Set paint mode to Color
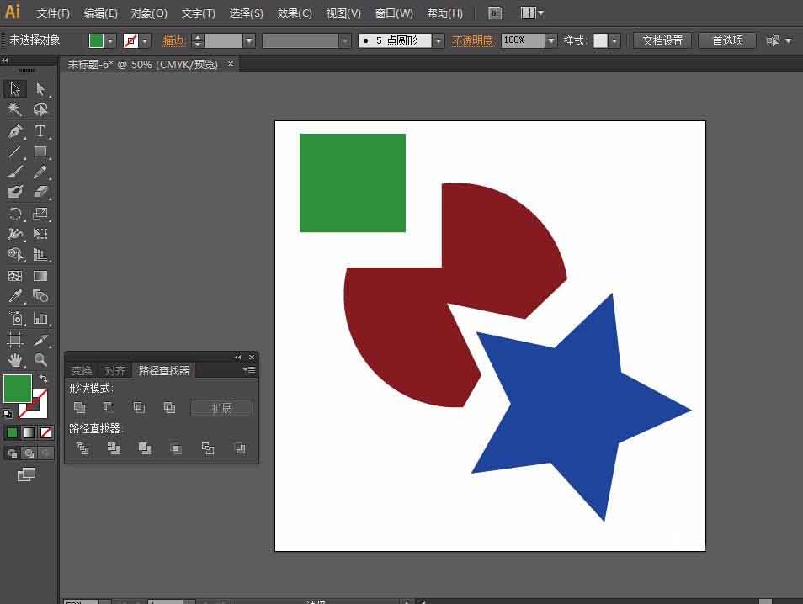Viewport: 803px width, 604px height. tap(13, 433)
